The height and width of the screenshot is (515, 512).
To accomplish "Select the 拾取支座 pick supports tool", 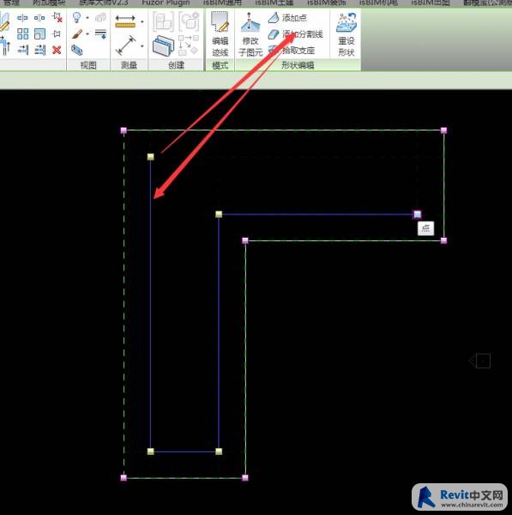I will pos(292,51).
